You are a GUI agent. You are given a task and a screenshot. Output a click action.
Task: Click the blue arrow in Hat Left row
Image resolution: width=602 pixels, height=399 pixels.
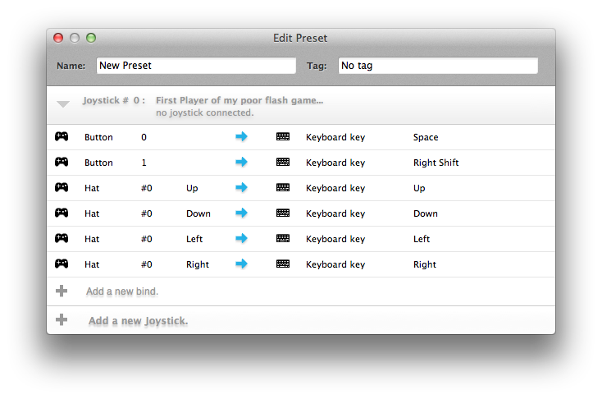(241, 238)
